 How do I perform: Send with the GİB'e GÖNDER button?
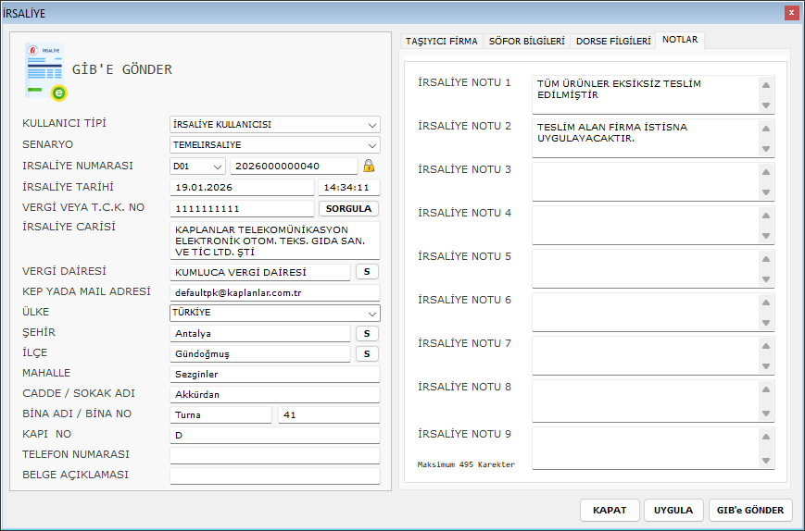749,510
